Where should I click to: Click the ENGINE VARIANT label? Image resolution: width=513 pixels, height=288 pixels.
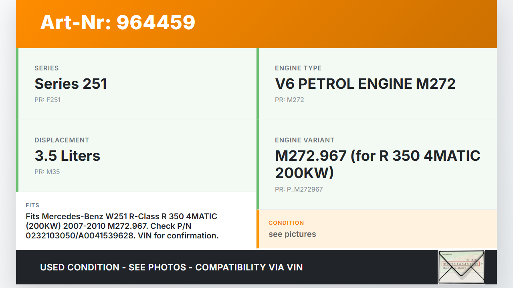(305, 140)
